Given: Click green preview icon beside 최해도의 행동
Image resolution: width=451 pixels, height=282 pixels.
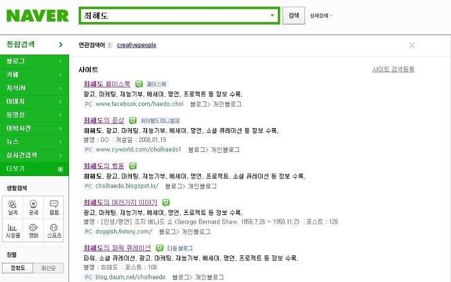Looking at the screenshot, I should click(x=133, y=166).
